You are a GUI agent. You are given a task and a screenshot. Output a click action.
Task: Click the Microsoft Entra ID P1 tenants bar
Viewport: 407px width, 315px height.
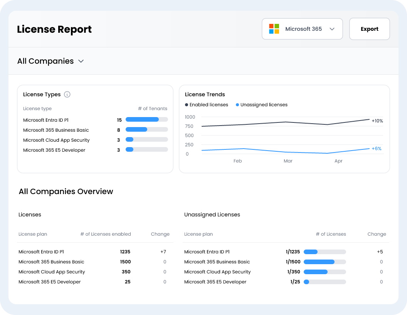(146, 120)
